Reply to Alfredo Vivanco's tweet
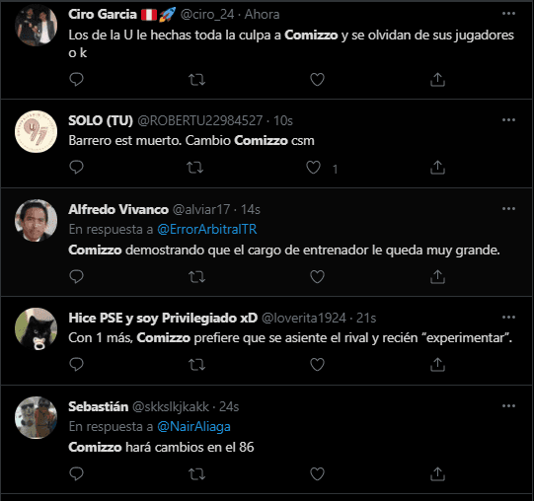The width and height of the screenshot is (534, 501). click(76, 277)
